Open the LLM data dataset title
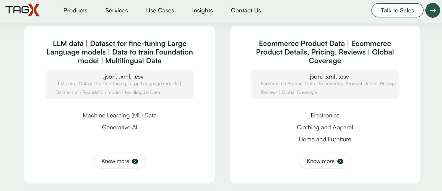This screenshot has width=442, height=191. pyautogui.click(x=120, y=52)
